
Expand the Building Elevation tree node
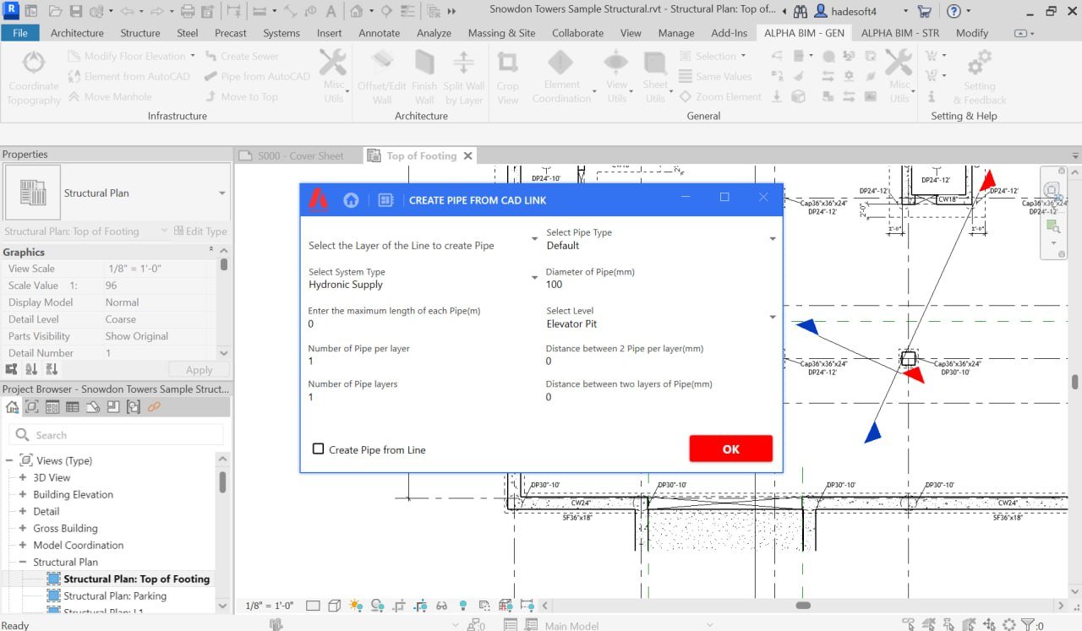click(23, 494)
